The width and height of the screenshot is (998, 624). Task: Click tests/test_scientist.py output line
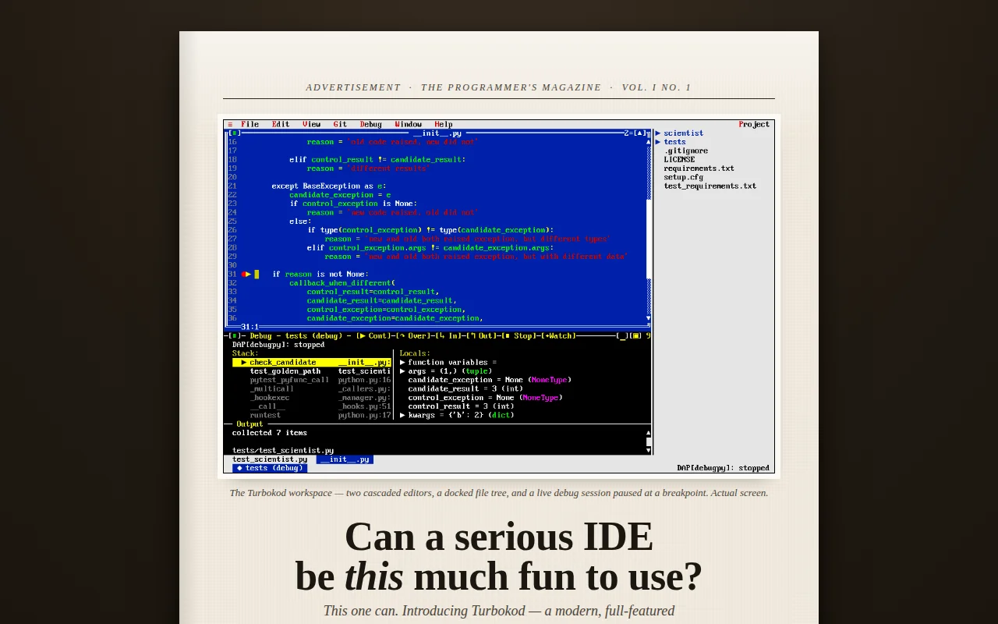(283, 450)
